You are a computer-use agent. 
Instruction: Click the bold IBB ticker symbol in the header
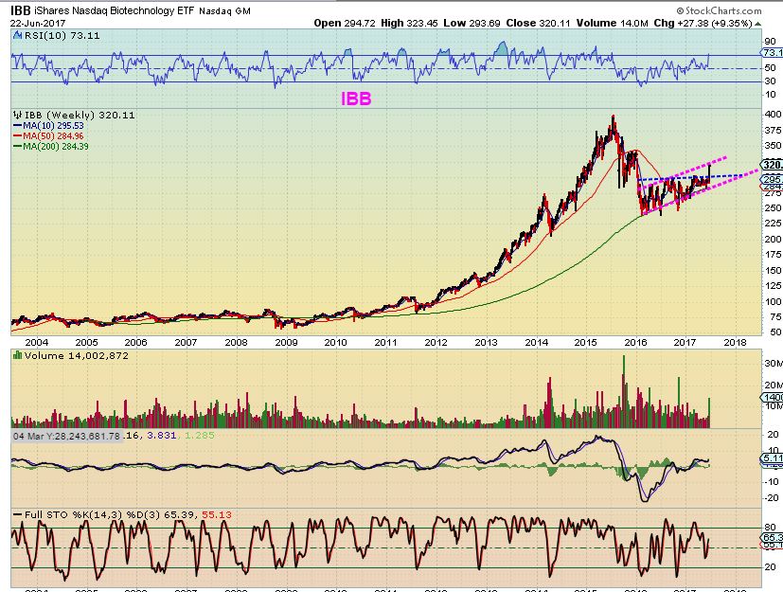(21, 10)
